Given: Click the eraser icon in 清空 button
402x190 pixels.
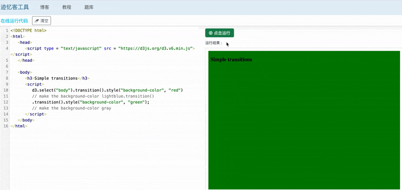Looking at the screenshot, I should (37, 21).
